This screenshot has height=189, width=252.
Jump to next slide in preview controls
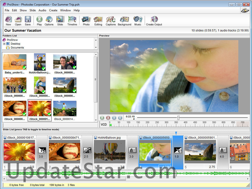coord(120,118)
